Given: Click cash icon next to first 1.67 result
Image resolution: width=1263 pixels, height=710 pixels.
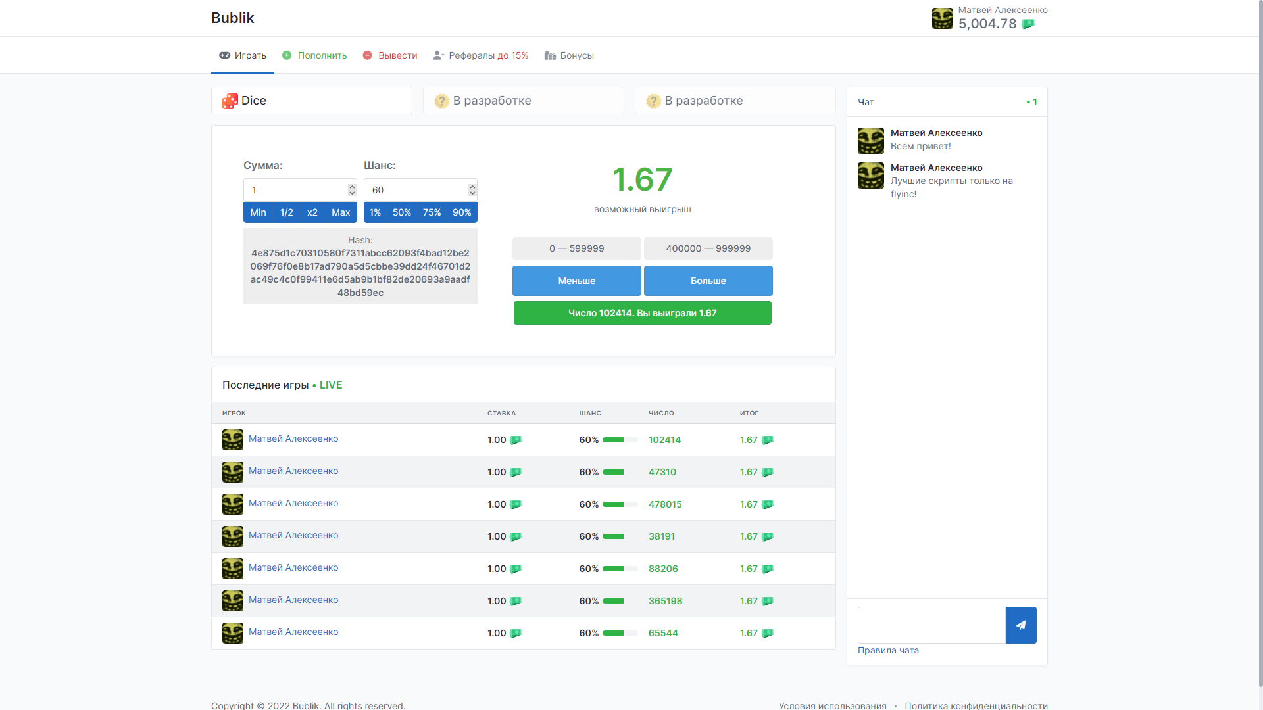Looking at the screenshot, I should tap(767, 440).
